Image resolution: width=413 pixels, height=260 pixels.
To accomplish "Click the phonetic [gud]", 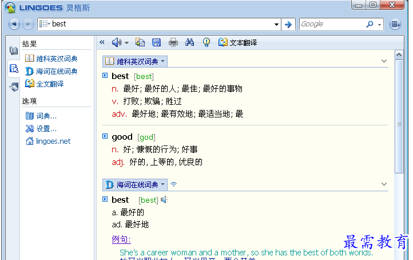I will (146, 137).
